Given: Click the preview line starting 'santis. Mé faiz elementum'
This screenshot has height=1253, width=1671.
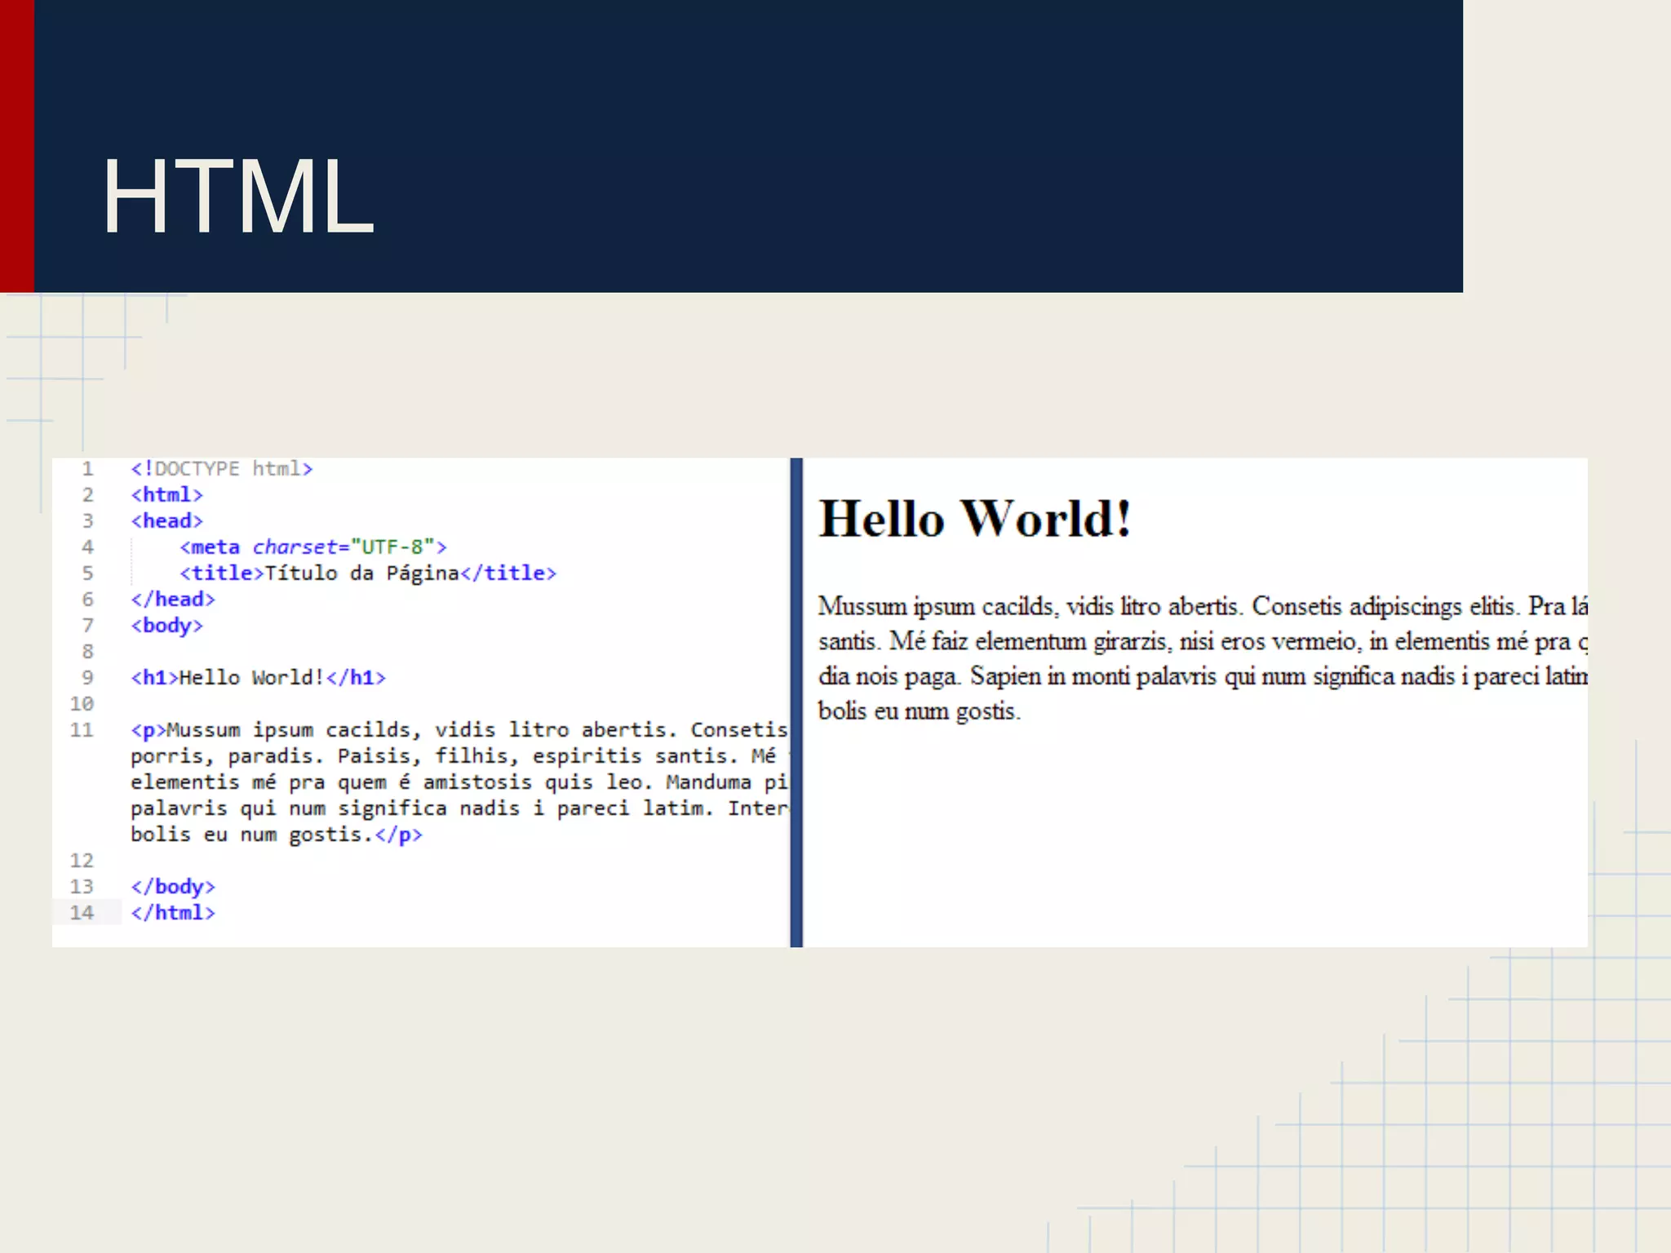Looking at the screenshot, I should point(1203,641).
